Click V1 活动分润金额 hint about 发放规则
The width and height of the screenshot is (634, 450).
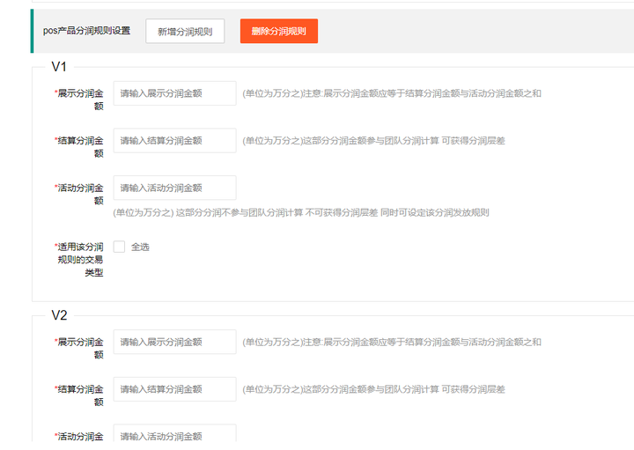[x=301, y=212]
